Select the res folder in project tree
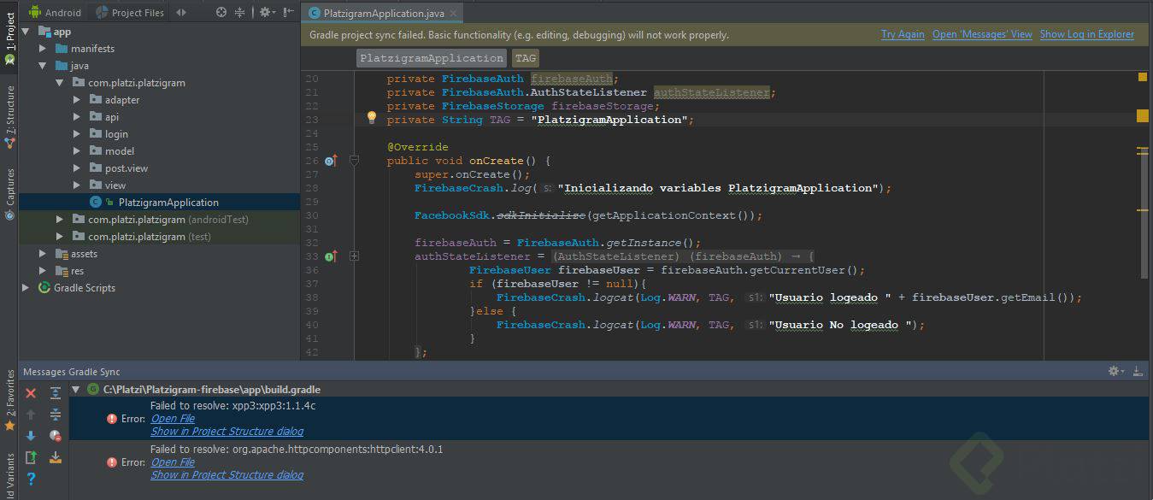Viewport: 1153px width, 500px height. [77, 271]
